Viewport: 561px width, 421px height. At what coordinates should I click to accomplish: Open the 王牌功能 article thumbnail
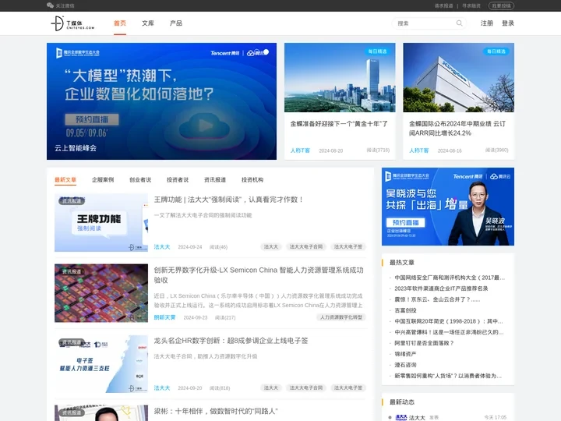coord(101,222)
